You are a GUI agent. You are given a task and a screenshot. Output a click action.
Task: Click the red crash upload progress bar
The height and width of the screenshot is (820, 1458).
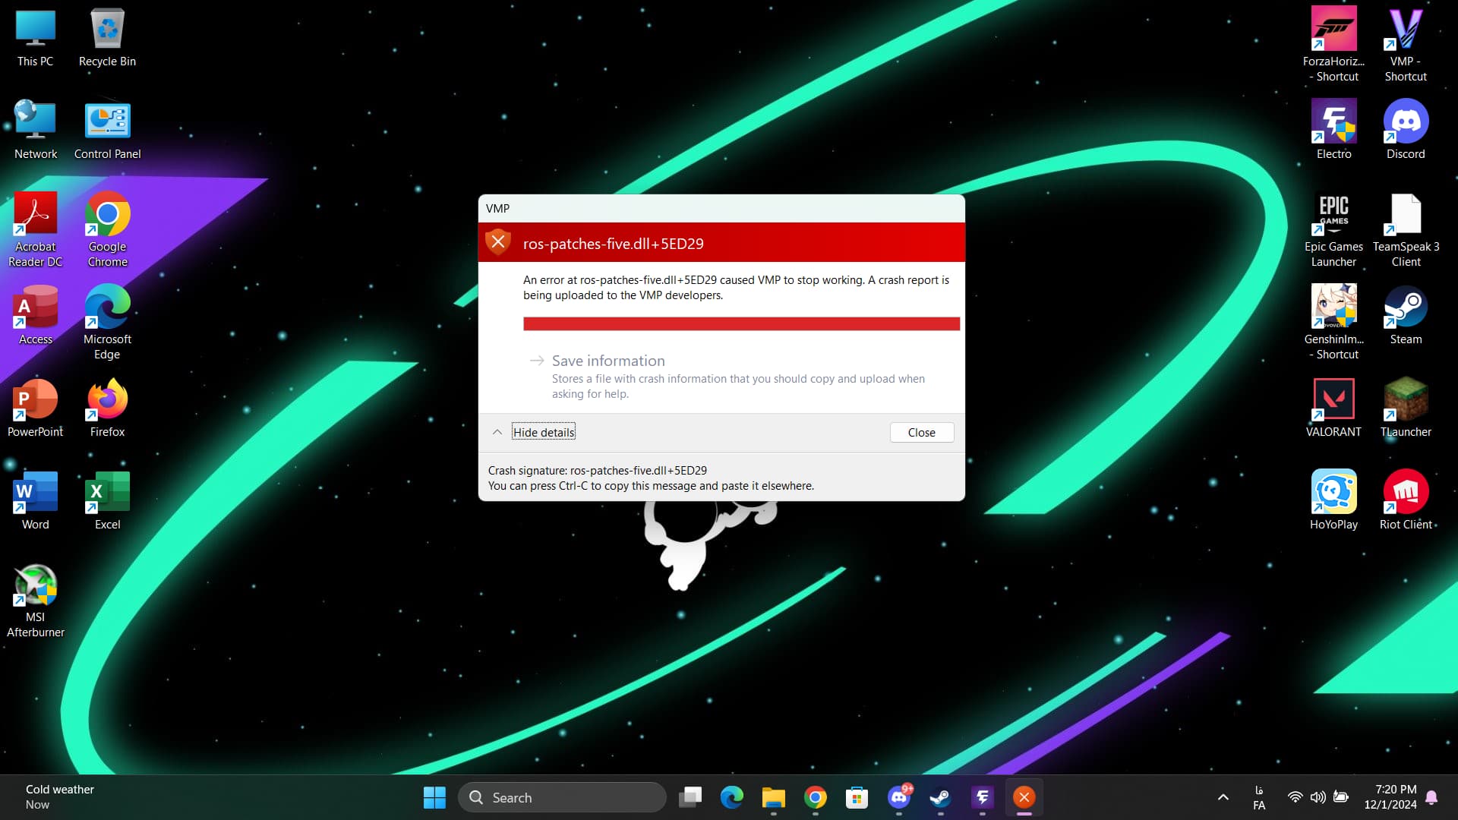click(x=740, y=324)
